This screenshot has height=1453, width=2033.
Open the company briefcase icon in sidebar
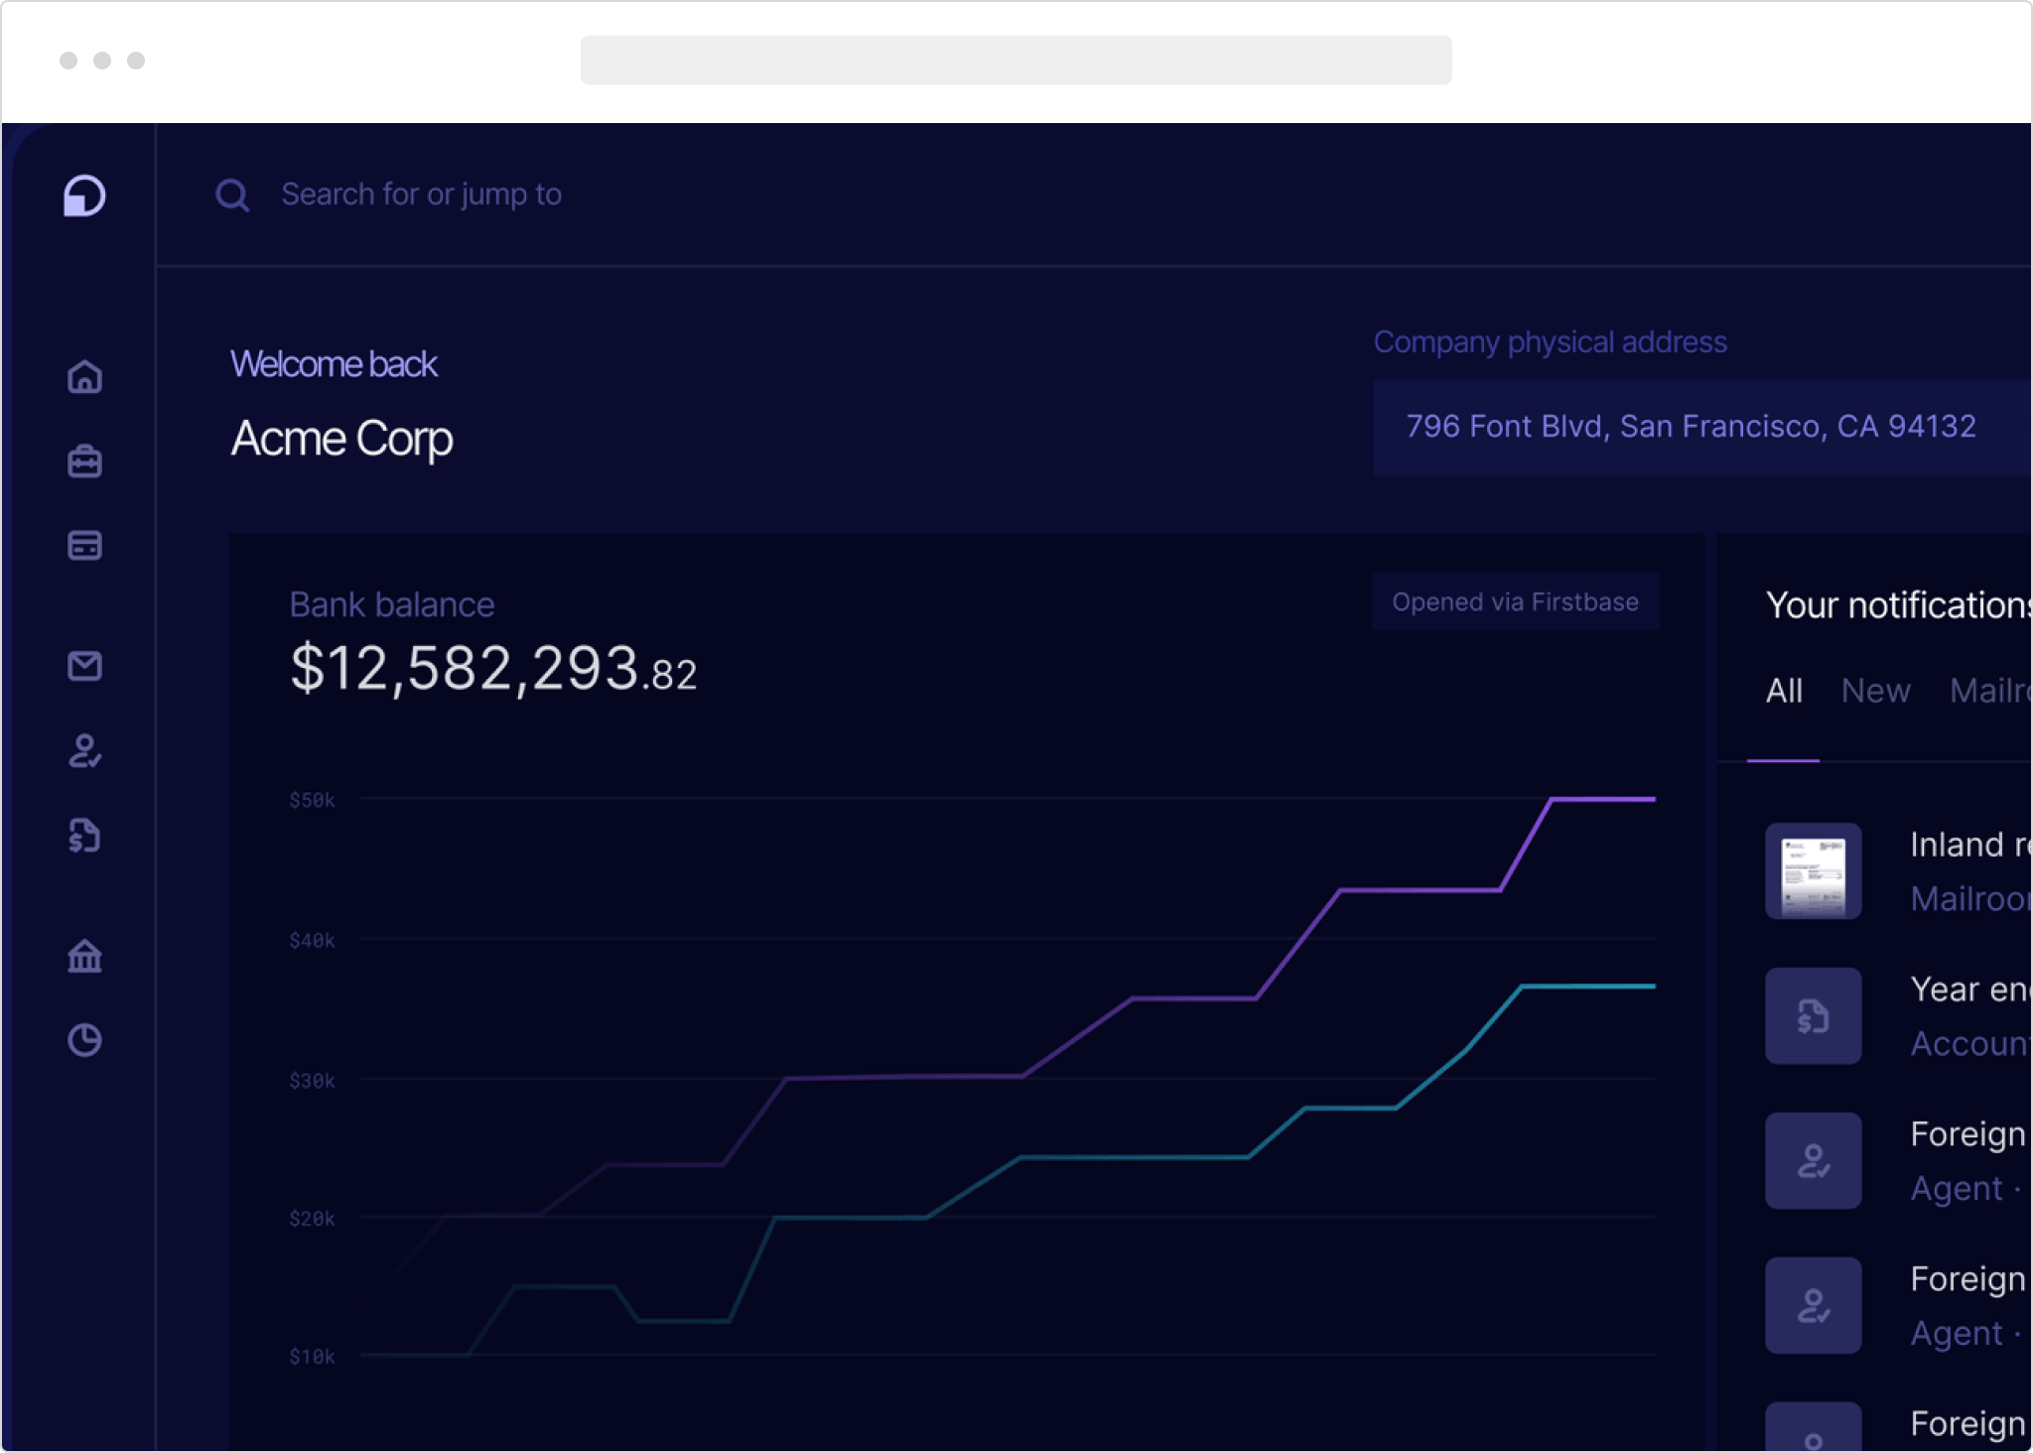tap(85, 462)
